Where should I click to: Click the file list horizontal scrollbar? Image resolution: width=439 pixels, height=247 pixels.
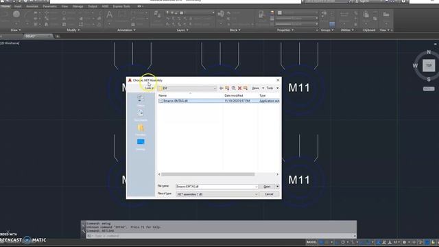tap(208, 174)
